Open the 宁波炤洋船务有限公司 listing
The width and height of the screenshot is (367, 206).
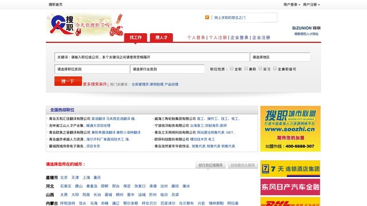tap(171, 125)
